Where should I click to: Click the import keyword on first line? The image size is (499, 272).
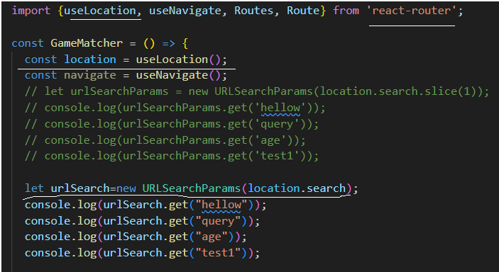click(x=31, y=11)
